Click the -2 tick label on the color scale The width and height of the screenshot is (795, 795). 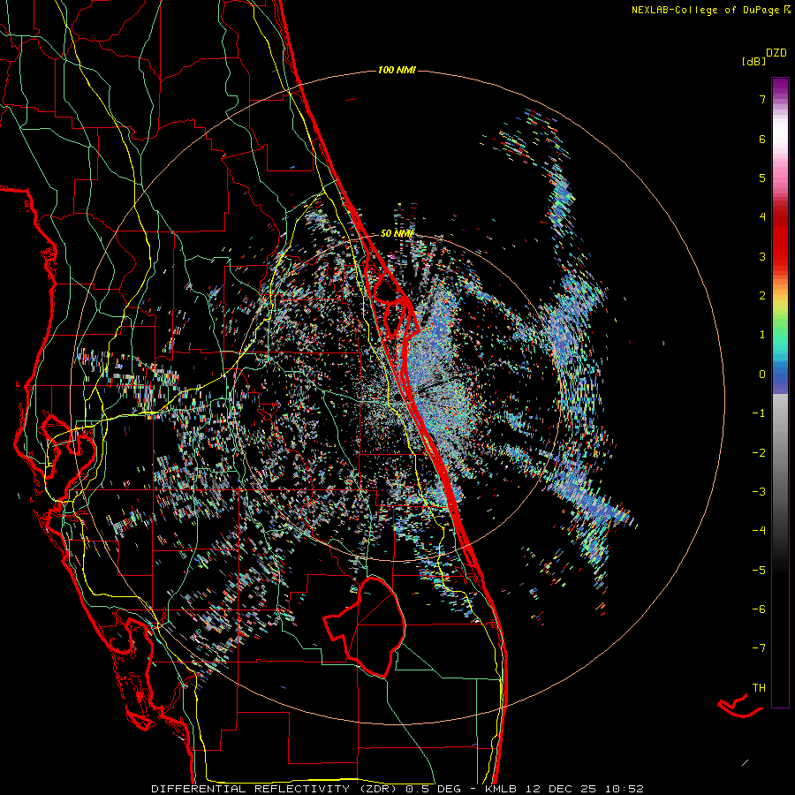[759, 452]
